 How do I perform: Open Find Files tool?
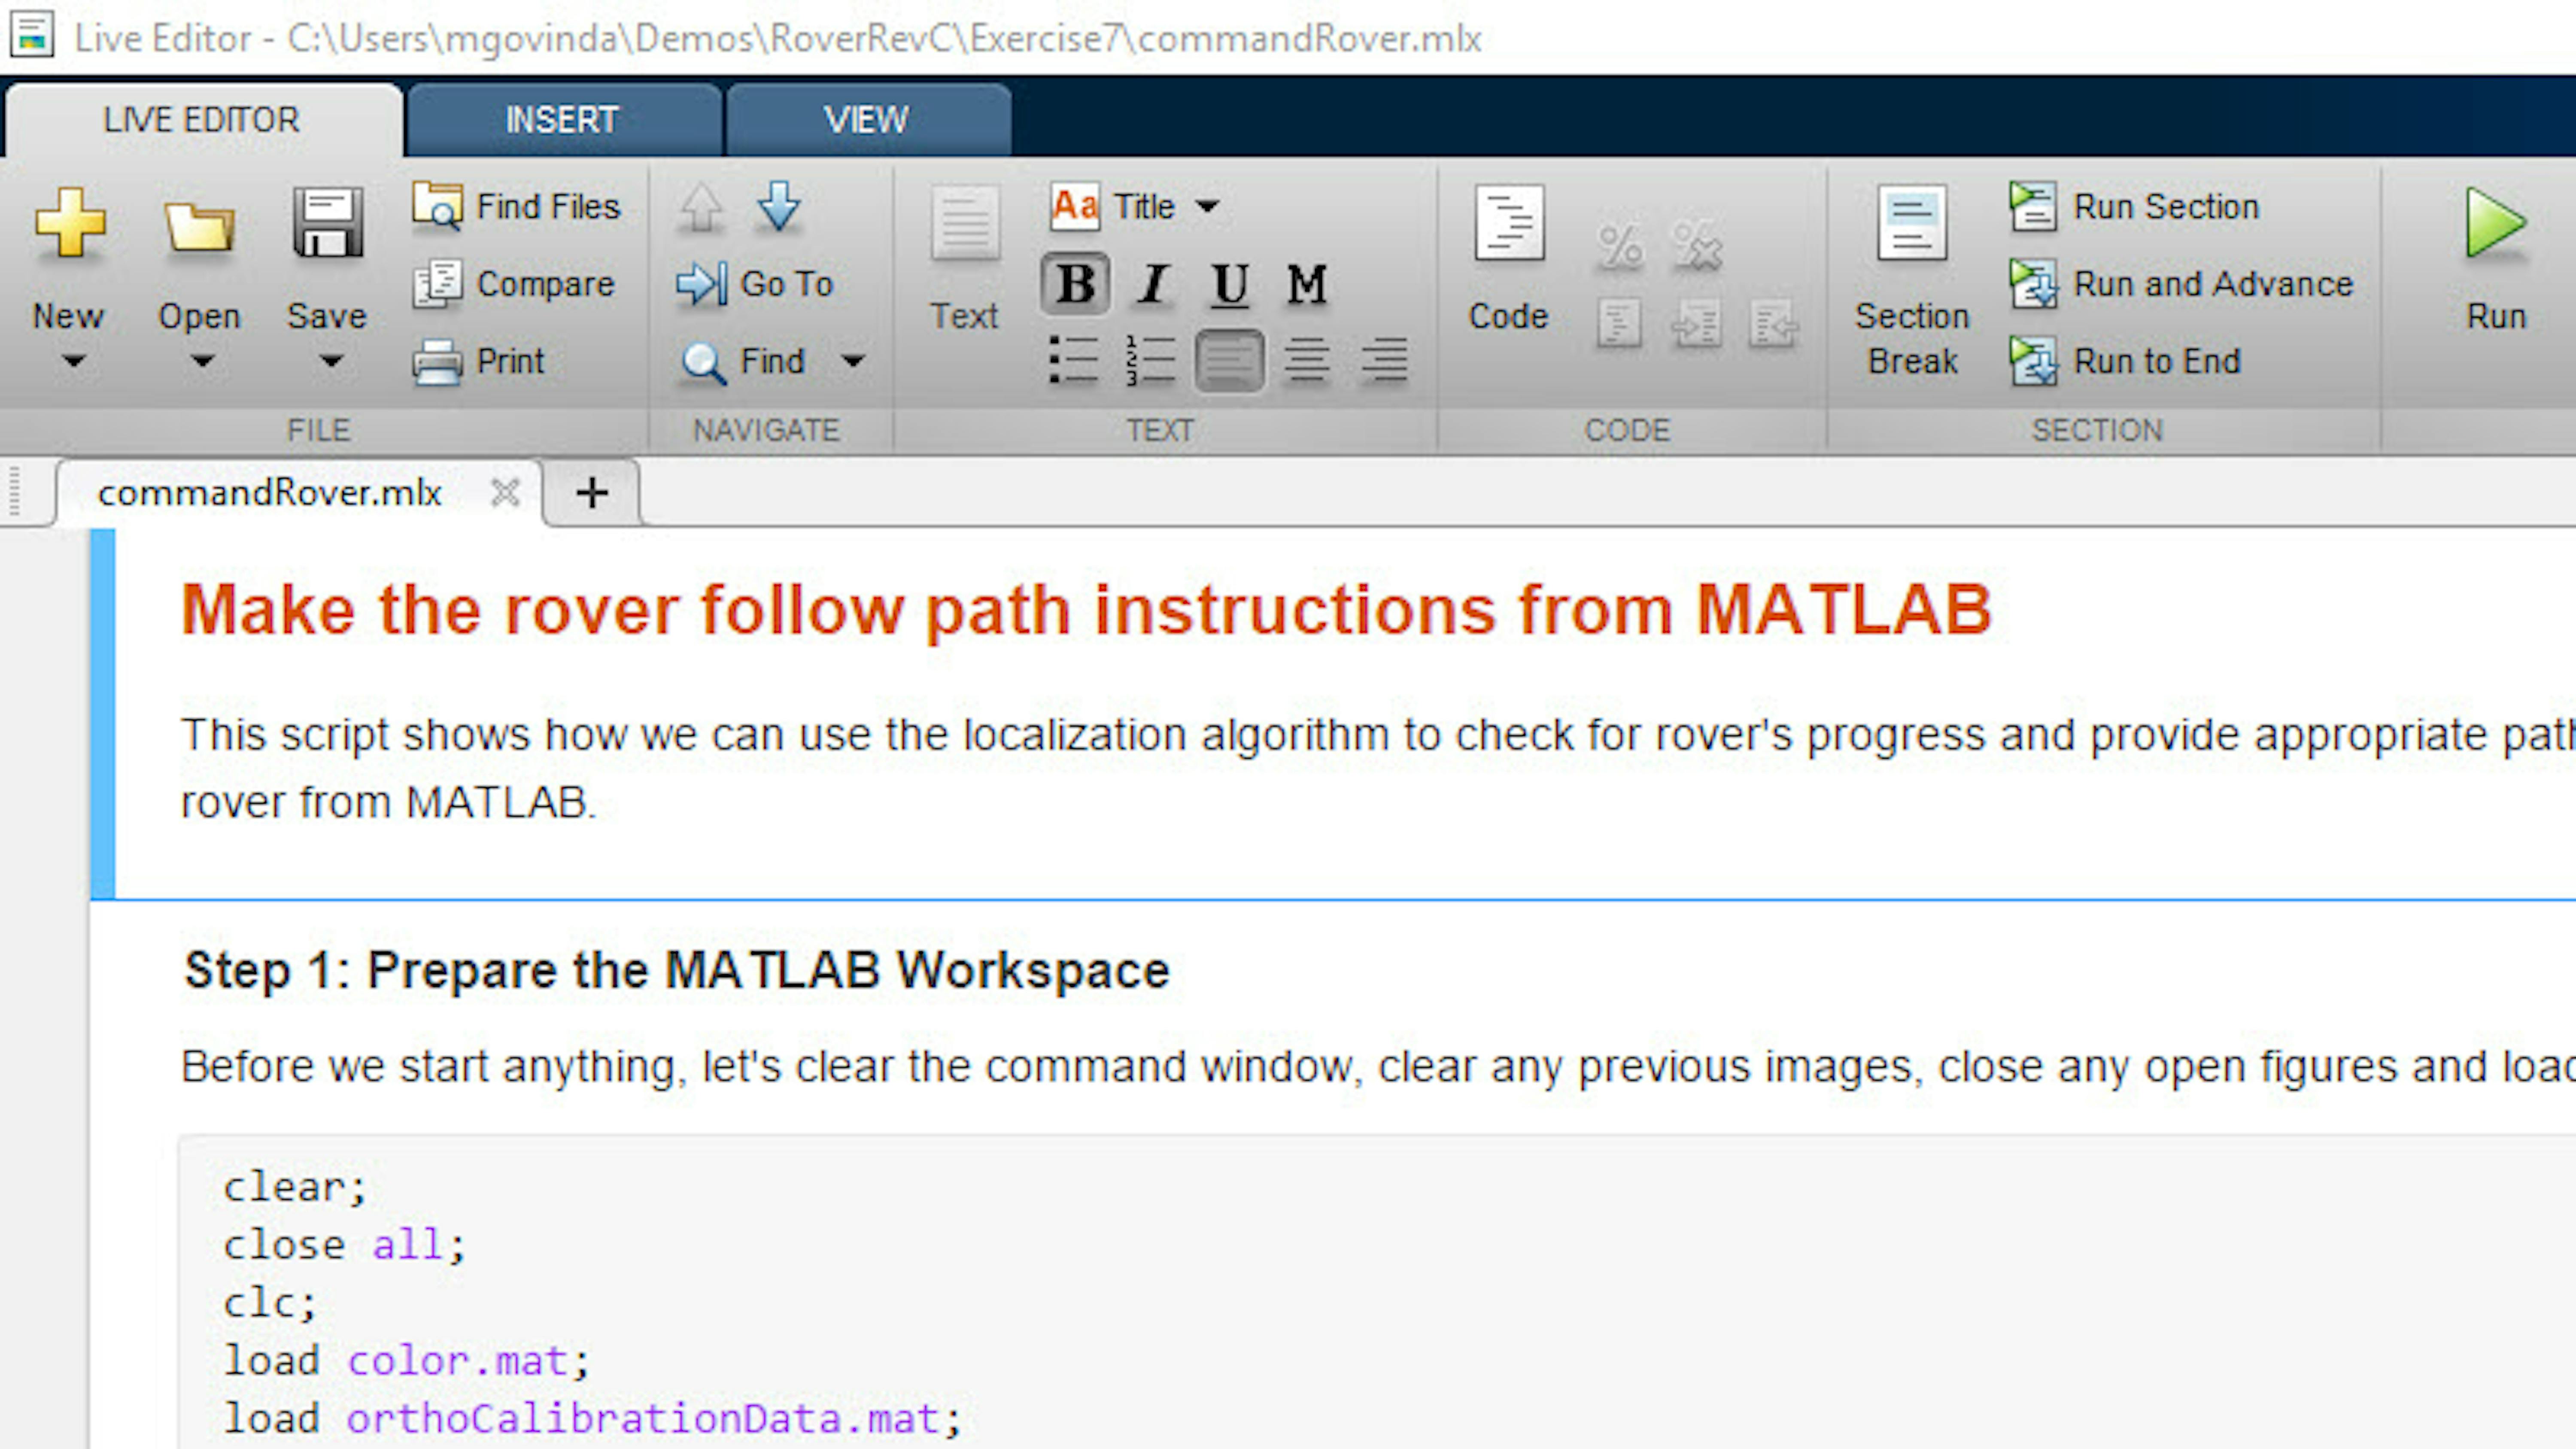(x=517, y=206)
